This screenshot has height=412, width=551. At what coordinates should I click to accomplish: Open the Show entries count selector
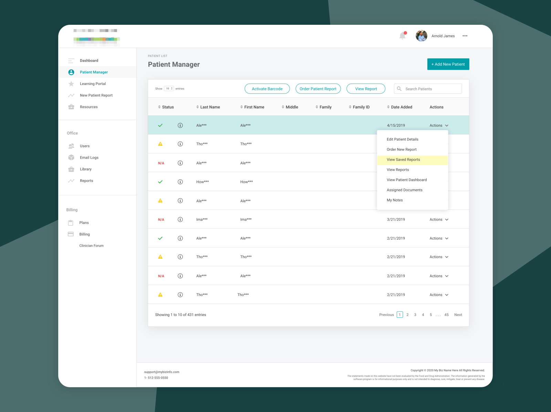point(168,88)
